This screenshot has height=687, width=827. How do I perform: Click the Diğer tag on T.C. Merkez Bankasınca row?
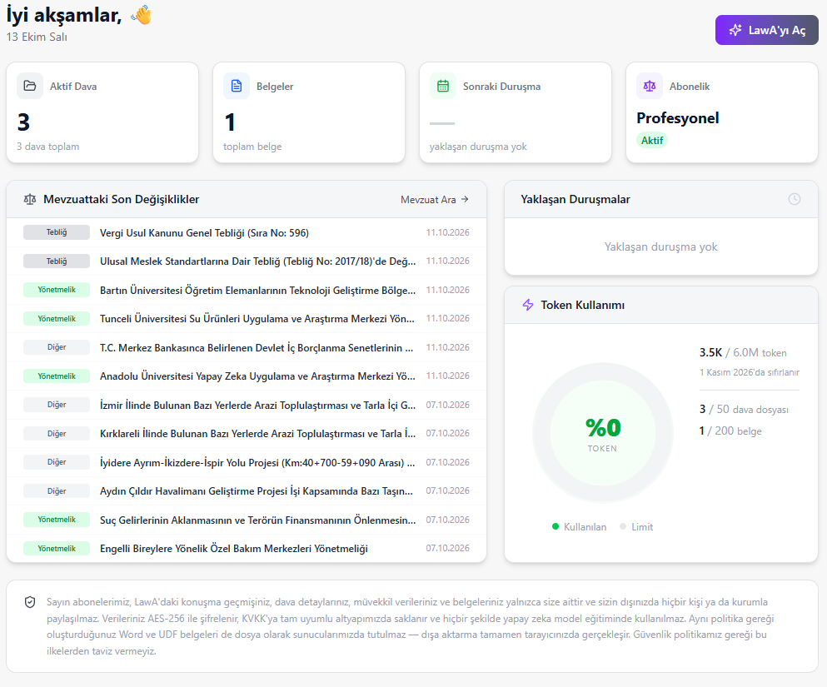57,347
